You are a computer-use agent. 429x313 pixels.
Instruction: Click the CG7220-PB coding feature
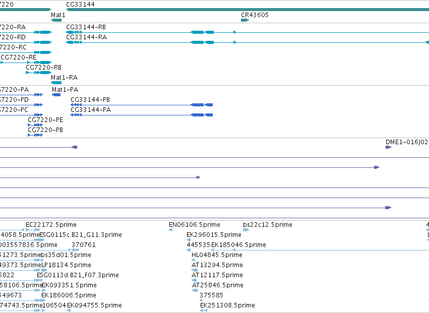click(x=36, y=135)
